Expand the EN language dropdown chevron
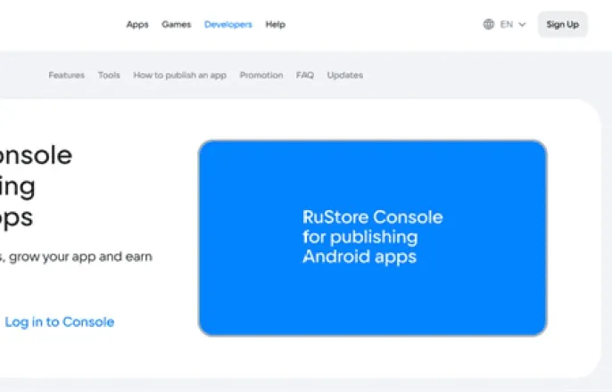This screenshot has height=392, width=612. point(522,25)
